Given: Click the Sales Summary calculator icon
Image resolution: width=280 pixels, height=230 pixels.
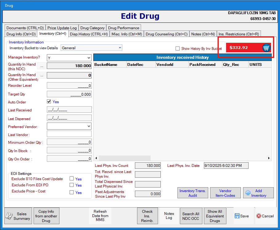Looking at the screenshot, I should tap(10, 216).
